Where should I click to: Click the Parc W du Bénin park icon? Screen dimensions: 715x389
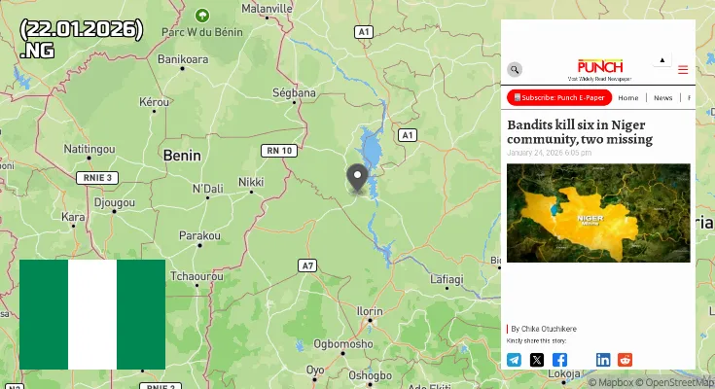coord(202,16)
